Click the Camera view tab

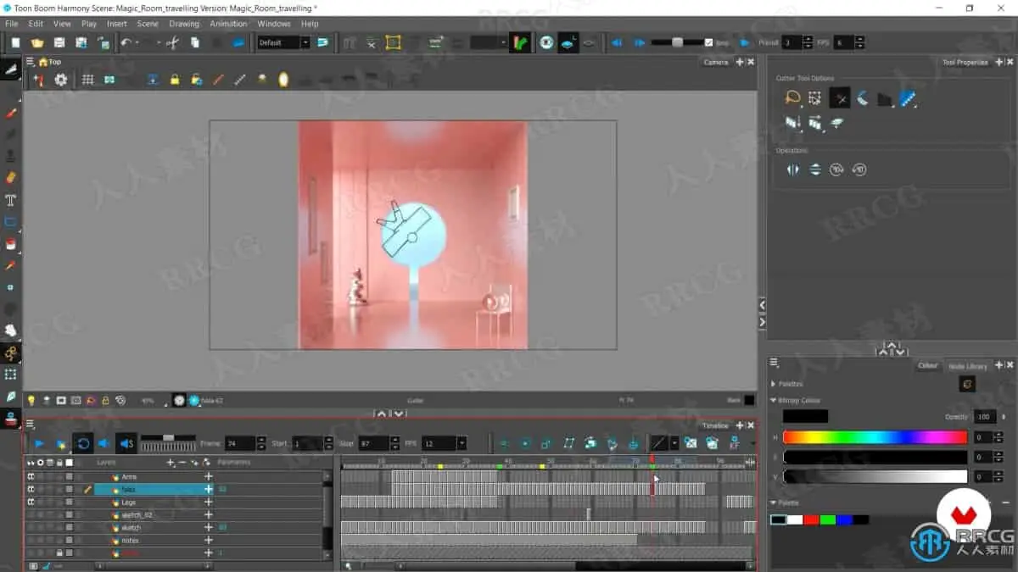(x=715, y=62)
